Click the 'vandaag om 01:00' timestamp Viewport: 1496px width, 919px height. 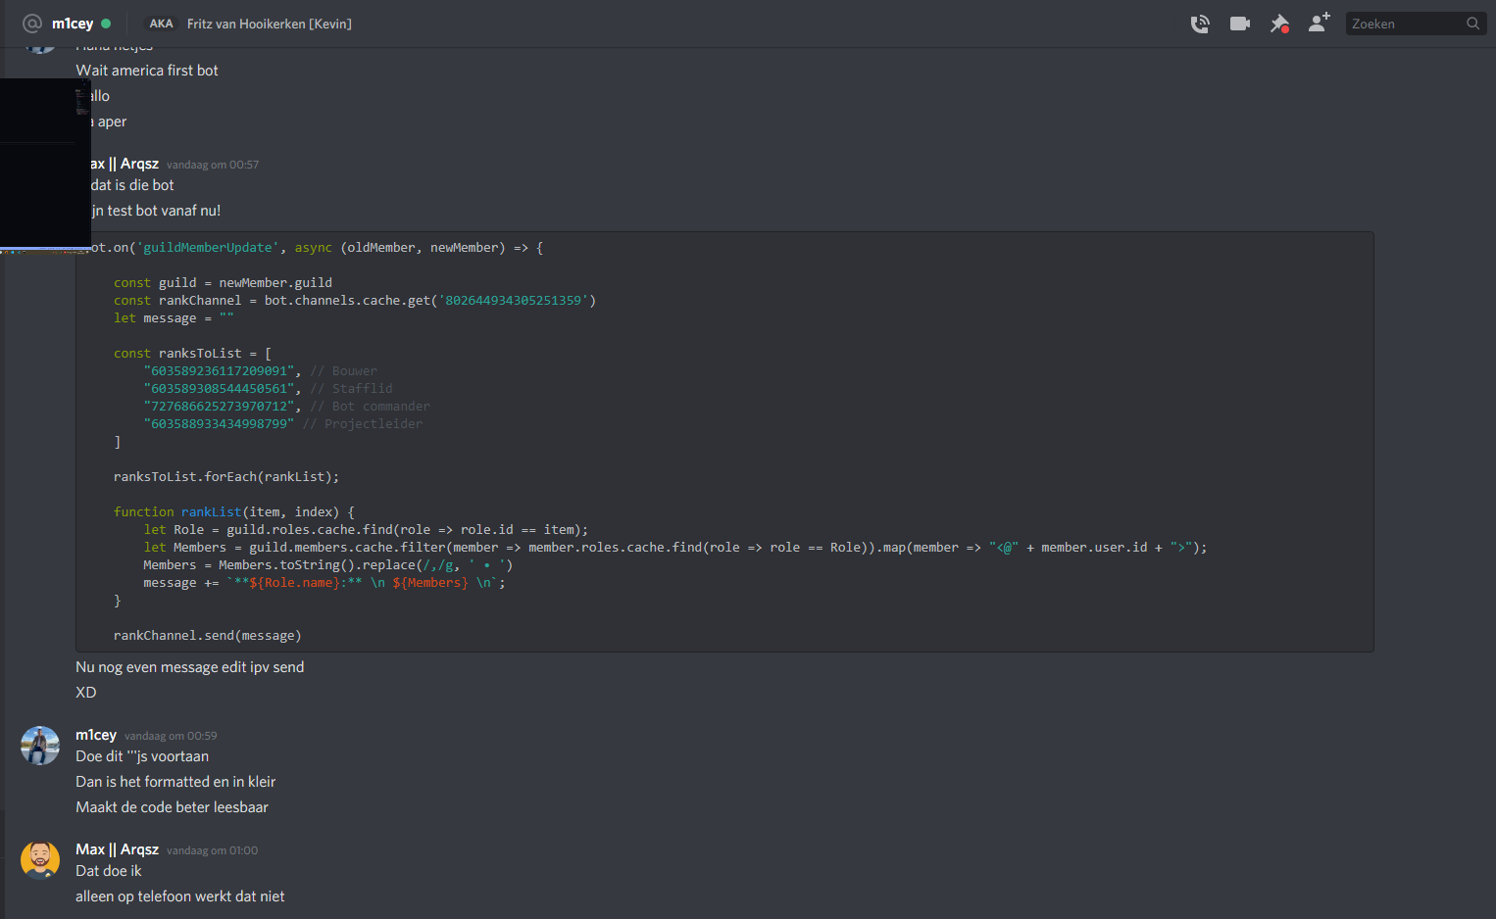[212, 850]
